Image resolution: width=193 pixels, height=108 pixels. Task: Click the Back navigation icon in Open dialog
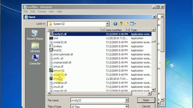coord(115,24)
